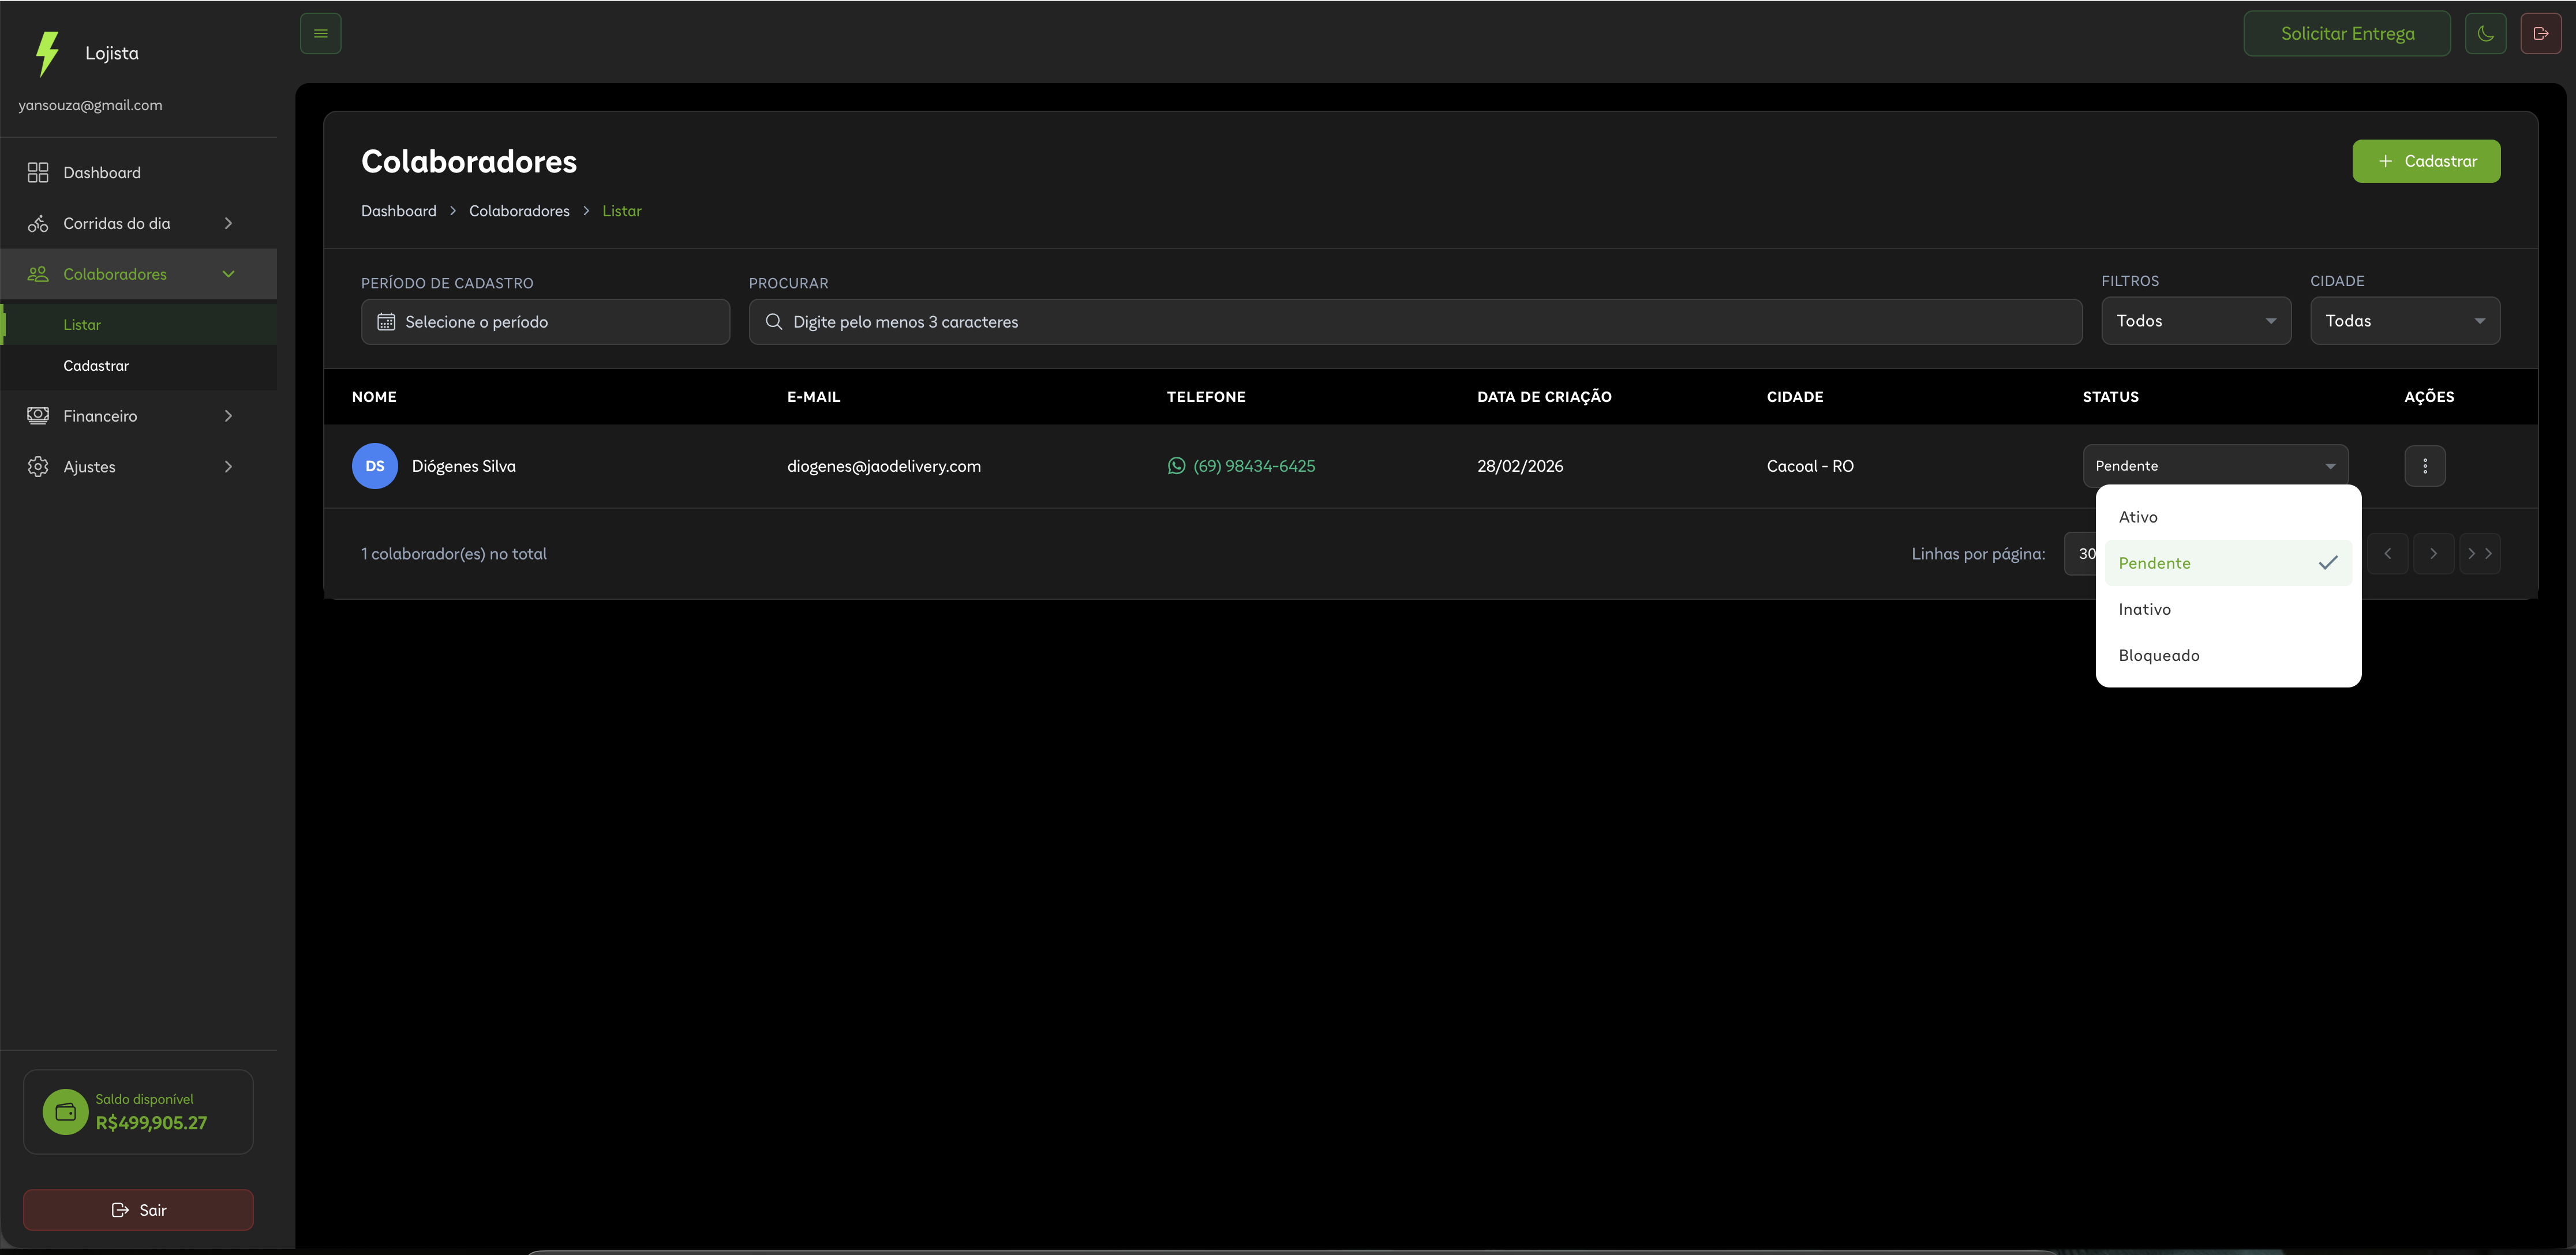
Task: Toggle dark mode with the moon icon
Action: tap(2485, 33)
